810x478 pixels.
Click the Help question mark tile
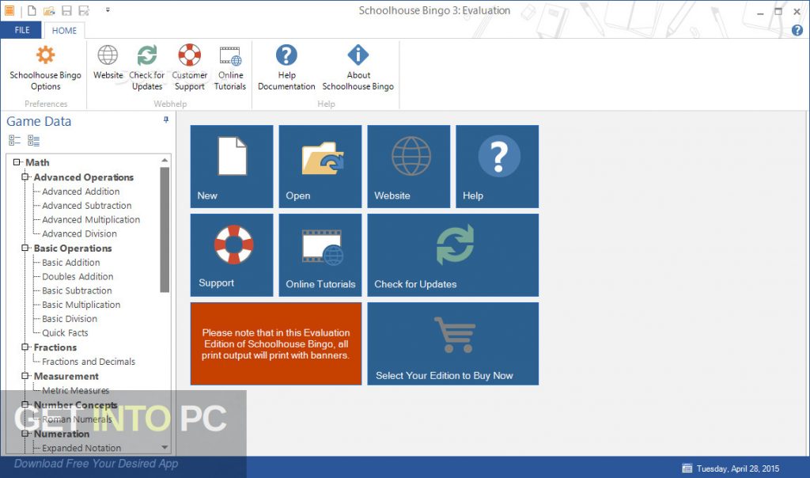point(497,166)
